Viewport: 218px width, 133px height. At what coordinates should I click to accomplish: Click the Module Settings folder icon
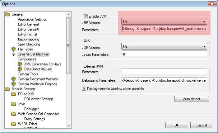click(7, 89)
